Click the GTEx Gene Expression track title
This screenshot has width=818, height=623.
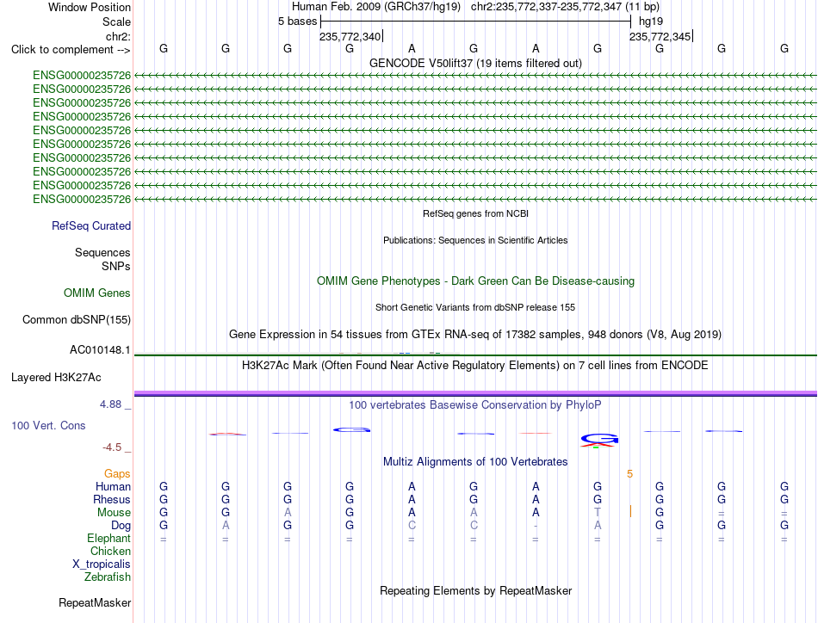click(x=475, y=334)
